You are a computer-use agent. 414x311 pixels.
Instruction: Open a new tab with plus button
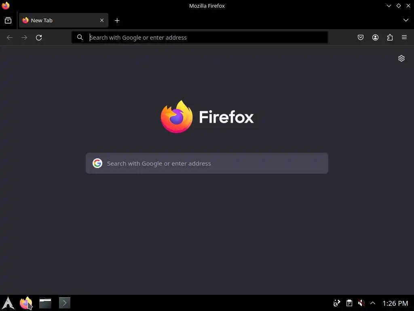(117, 20)
